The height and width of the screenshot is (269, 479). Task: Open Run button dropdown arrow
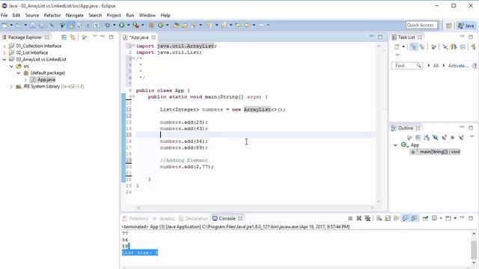pos(128,25)
